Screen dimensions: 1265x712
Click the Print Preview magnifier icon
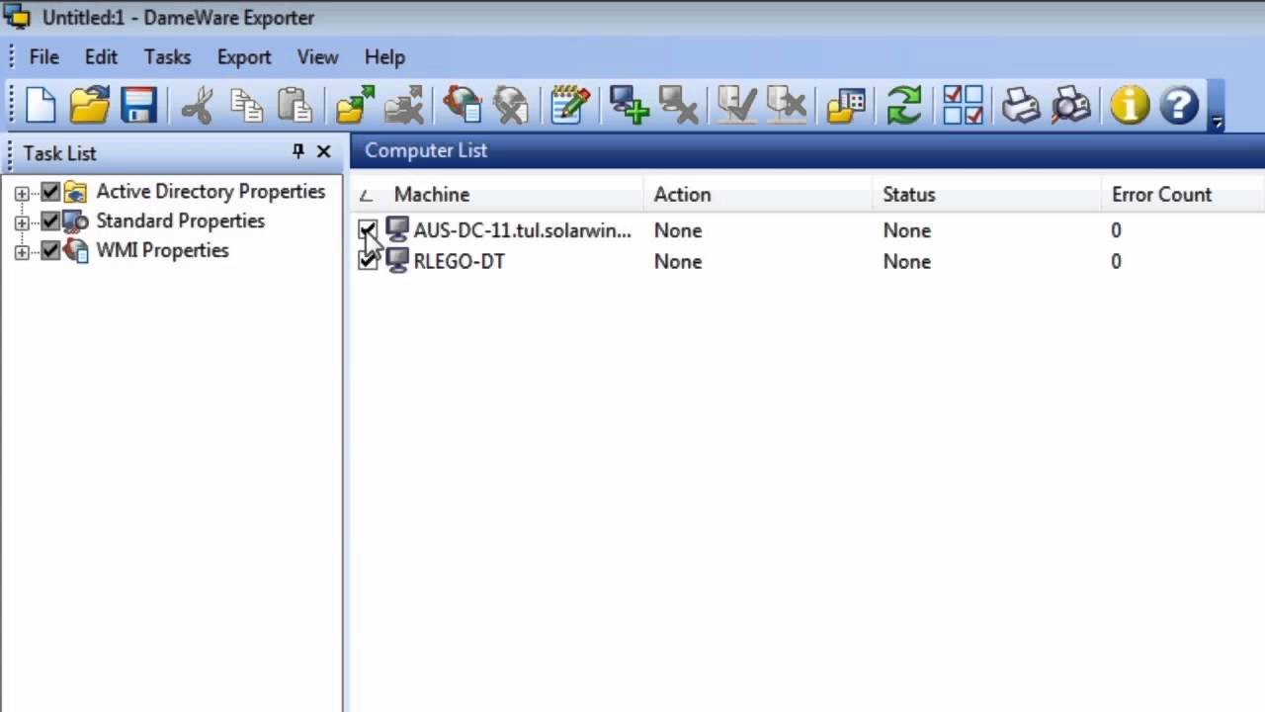click(1070, 105)
